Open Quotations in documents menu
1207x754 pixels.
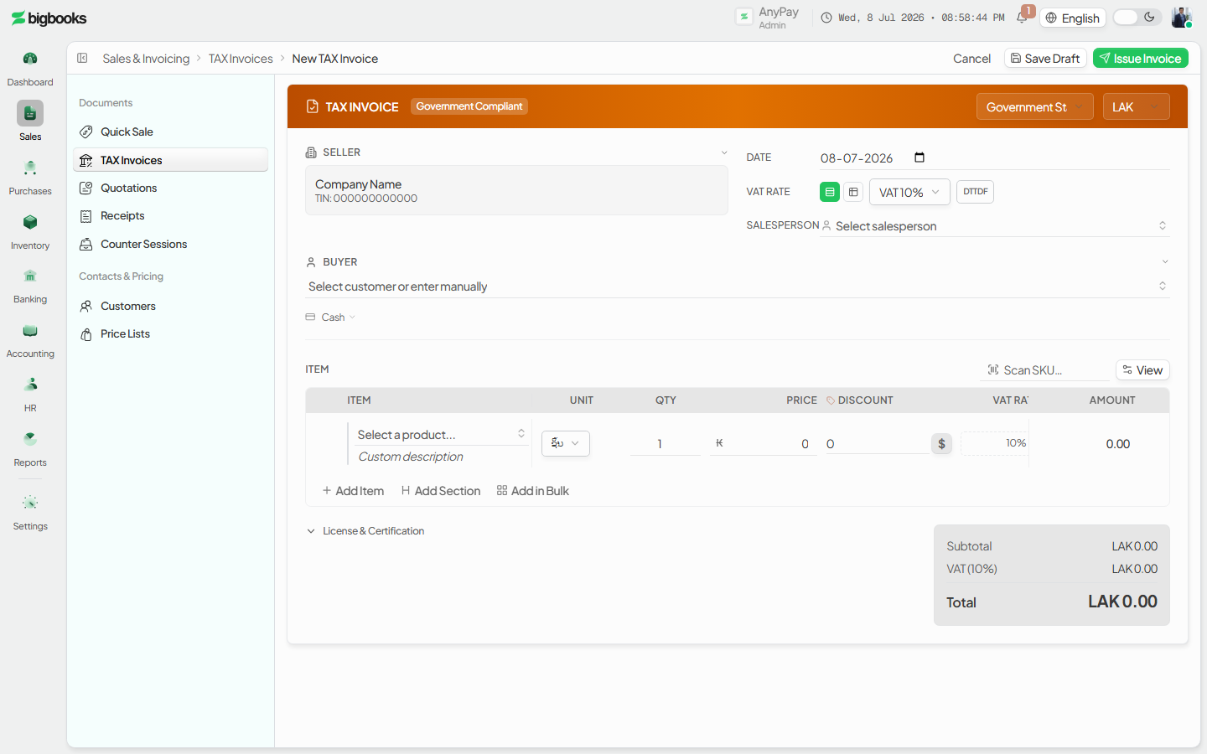coord(171,188)
